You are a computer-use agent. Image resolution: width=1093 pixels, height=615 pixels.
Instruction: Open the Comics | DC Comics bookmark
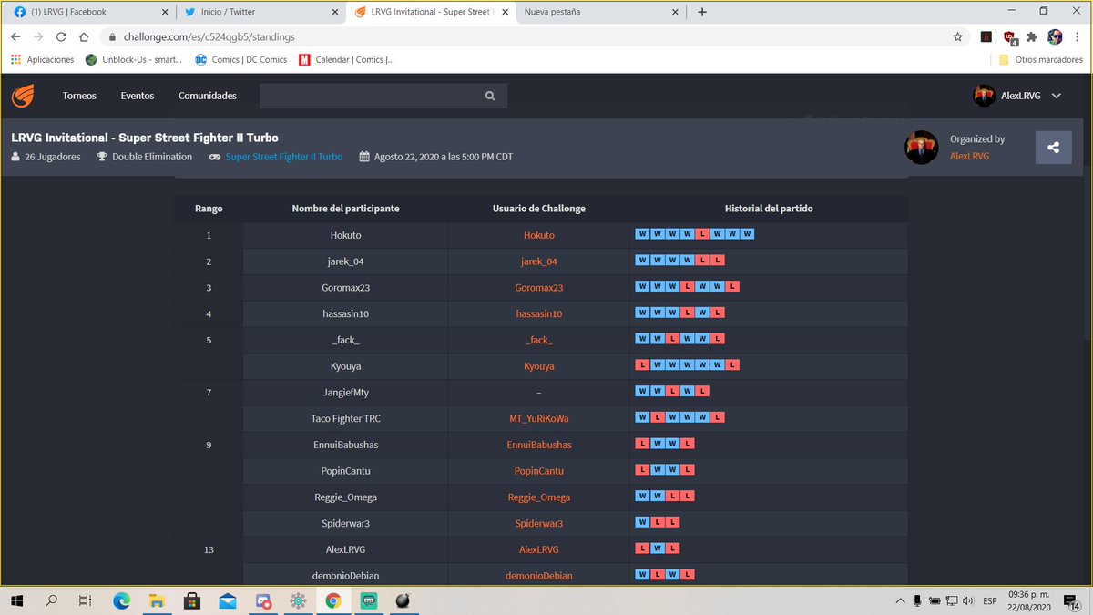click(240, 60)
